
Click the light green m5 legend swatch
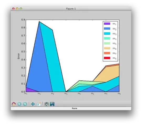tap(107, 43)
